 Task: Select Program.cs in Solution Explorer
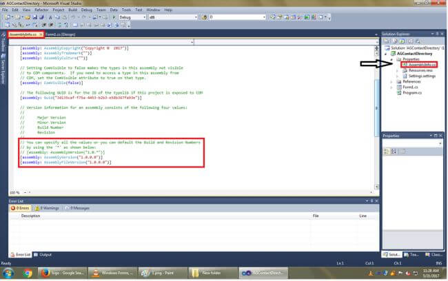click(412, 92)
